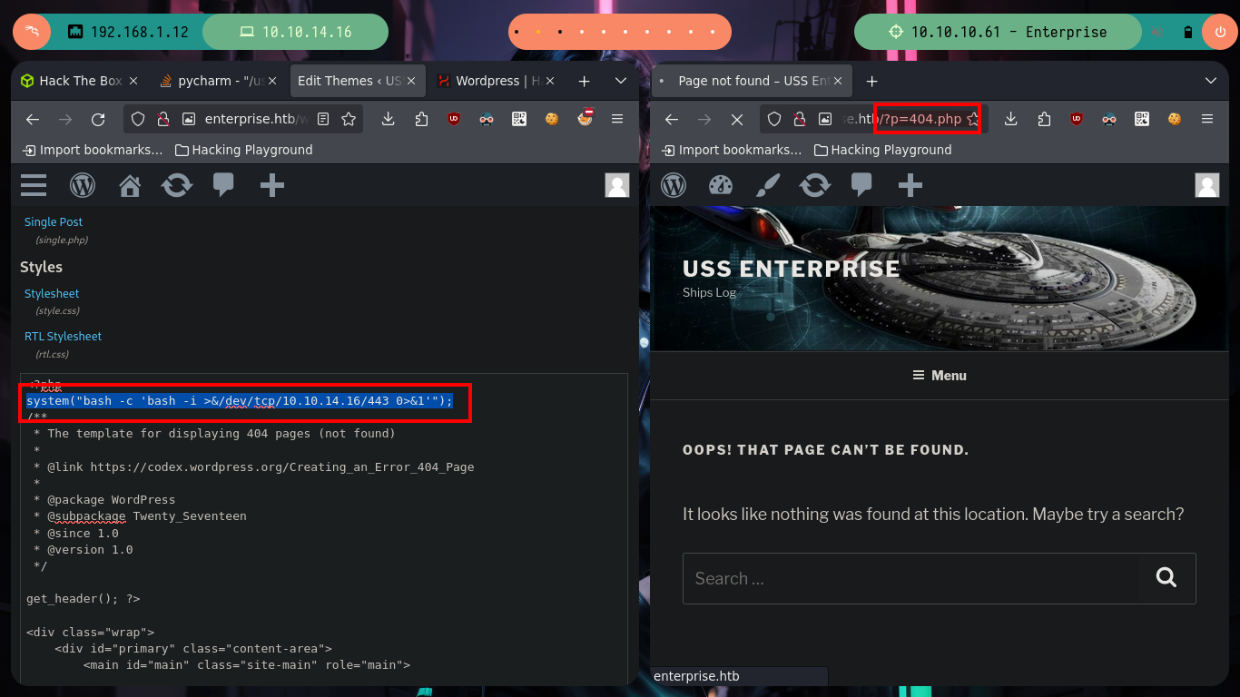Open insecure connection lock info, right browser
This screenshot has width=1240, height=697.
800,119
